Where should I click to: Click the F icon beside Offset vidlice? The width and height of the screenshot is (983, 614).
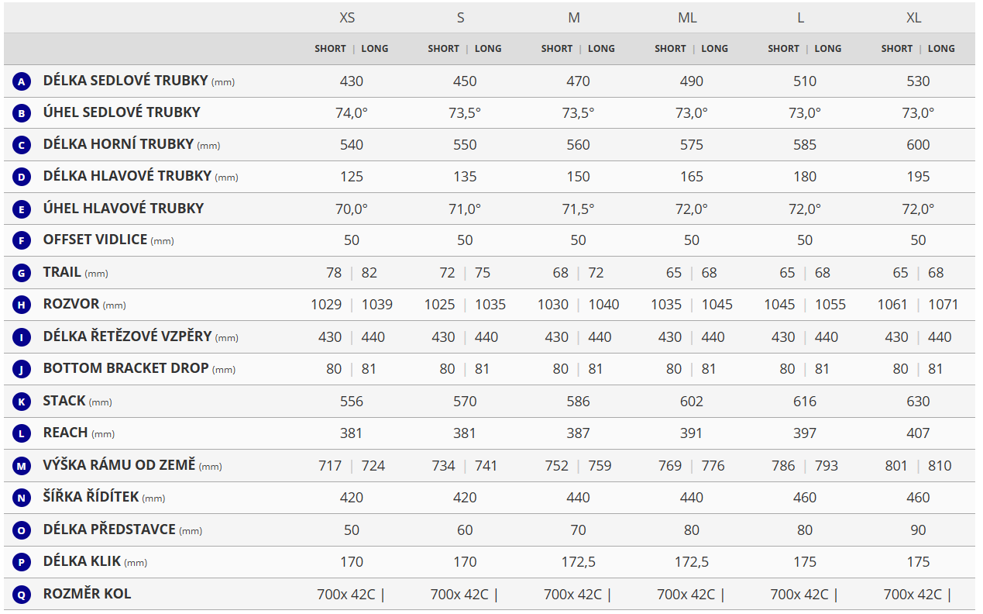(22, 240)
